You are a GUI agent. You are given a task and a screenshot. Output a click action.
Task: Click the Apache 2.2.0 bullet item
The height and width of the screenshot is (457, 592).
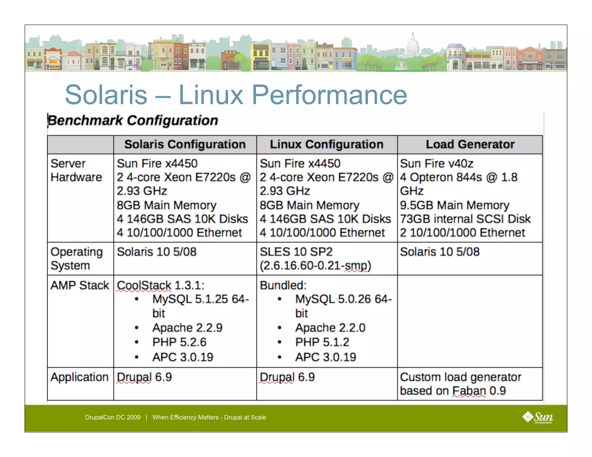(330, 328)
